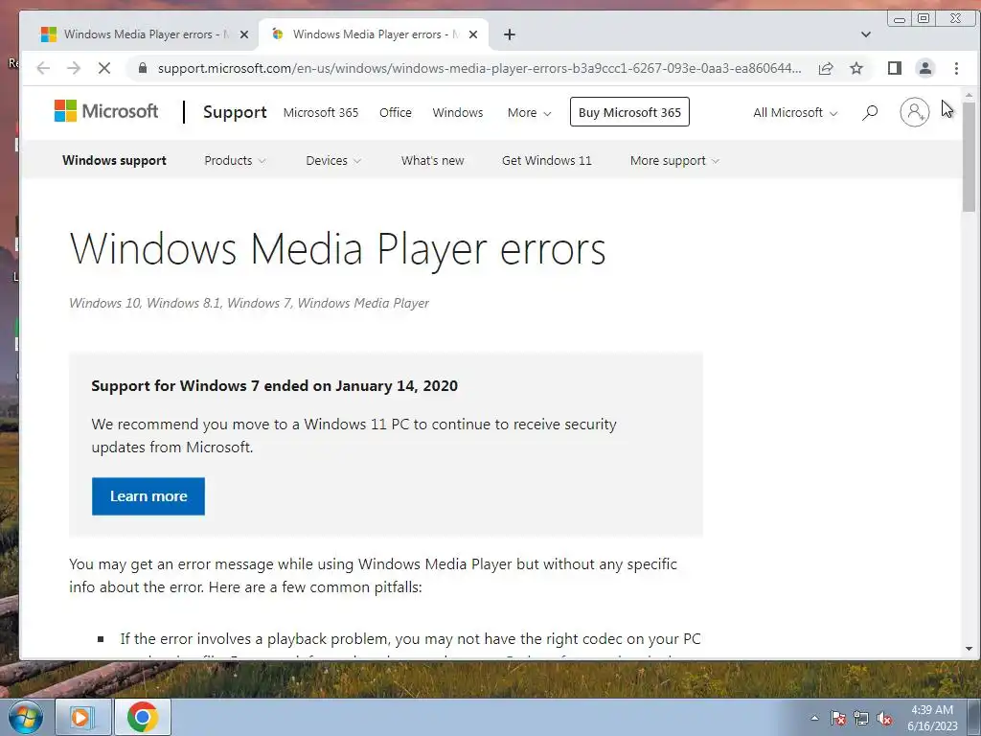Click the Windows Media Player errors heading

click(x=338, y=249)
